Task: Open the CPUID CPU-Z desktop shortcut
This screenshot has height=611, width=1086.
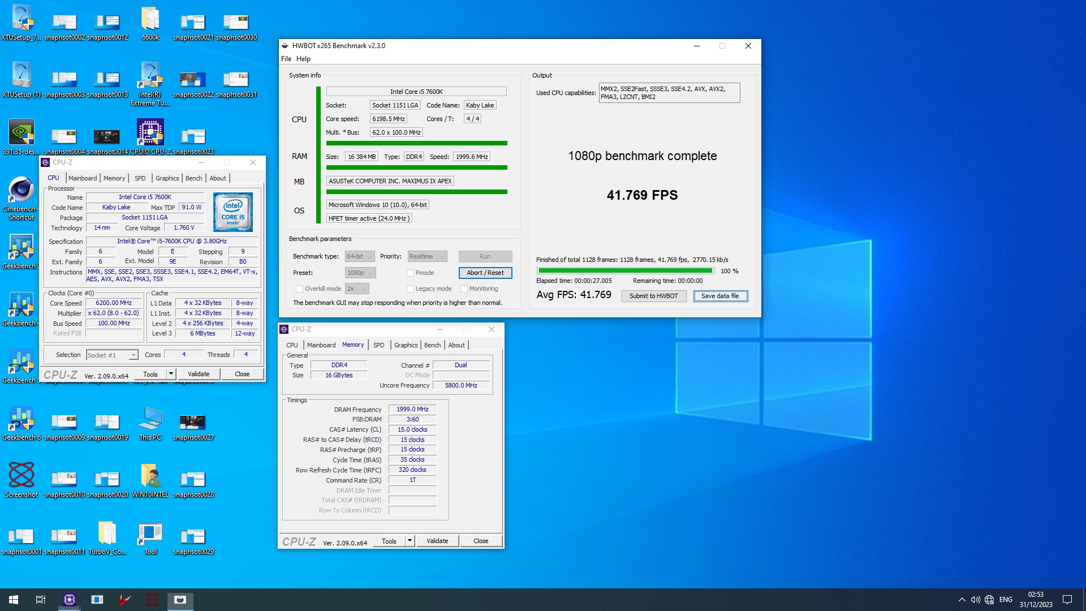Action: (150, 136)
